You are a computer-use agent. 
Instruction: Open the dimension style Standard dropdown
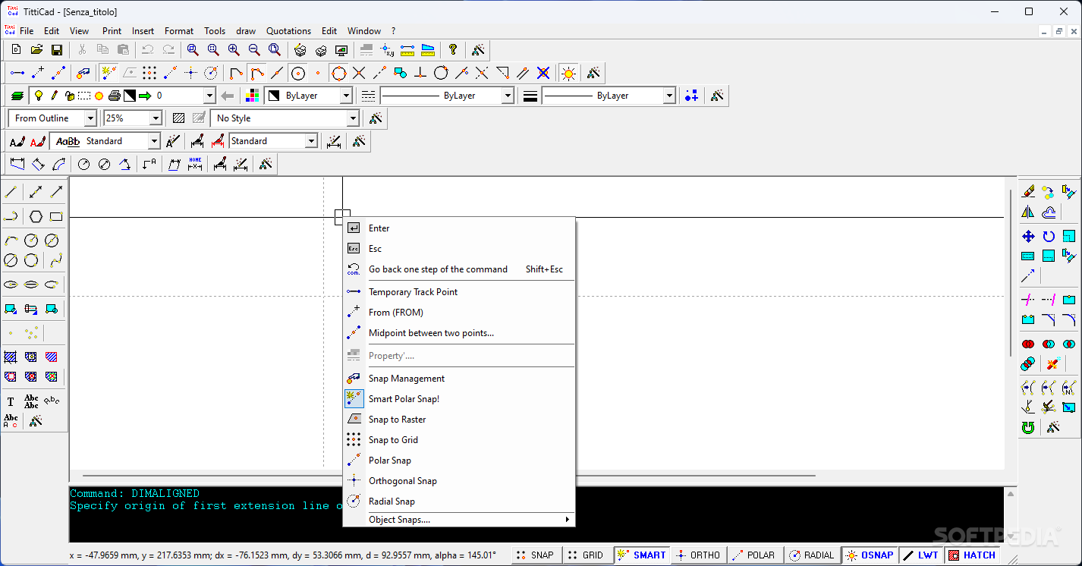(311, 141)
